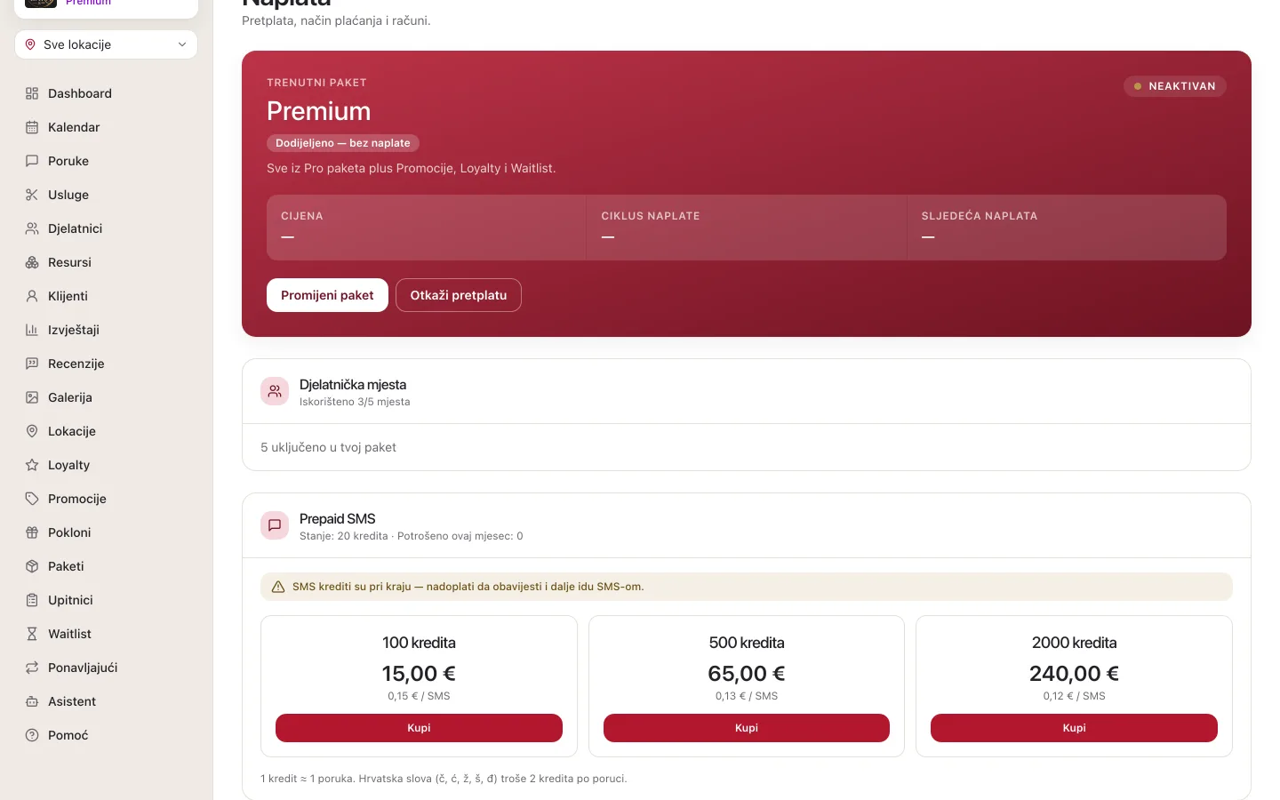Open the Izvještaji chart icon
The image size is (1280, 800).
[32, 330]
